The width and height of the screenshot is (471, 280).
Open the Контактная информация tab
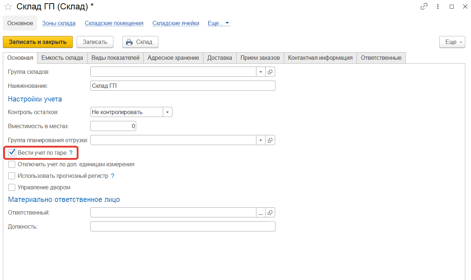(x=320, y=58)
